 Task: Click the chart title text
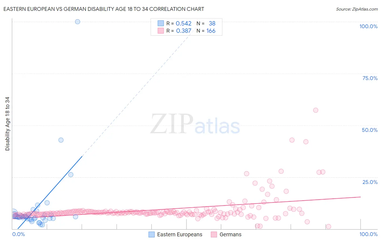pyautogui.click(x=104, y=9)
